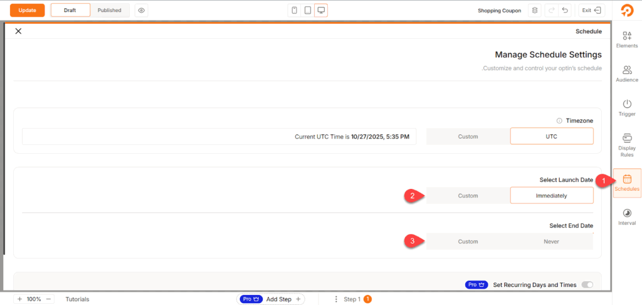The width and height of the screenshot is (642, 305).
Task: Open the layers icon near Shopping Coupon
Action: tap(534, 10)
